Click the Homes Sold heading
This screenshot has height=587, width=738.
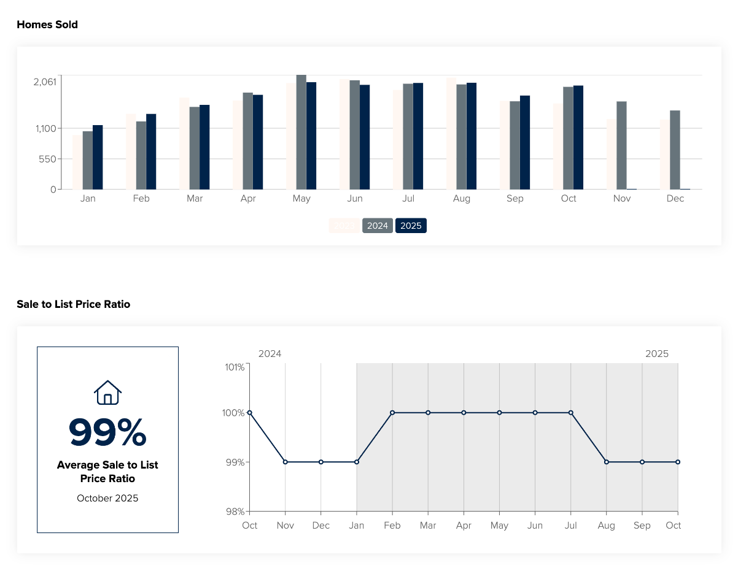point(47,25)
